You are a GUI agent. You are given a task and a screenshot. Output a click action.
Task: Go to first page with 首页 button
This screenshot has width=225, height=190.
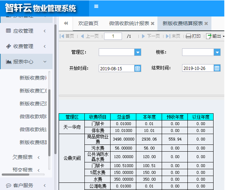point(67,36)
